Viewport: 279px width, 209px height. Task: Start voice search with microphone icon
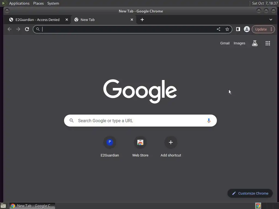click(209, 121)
